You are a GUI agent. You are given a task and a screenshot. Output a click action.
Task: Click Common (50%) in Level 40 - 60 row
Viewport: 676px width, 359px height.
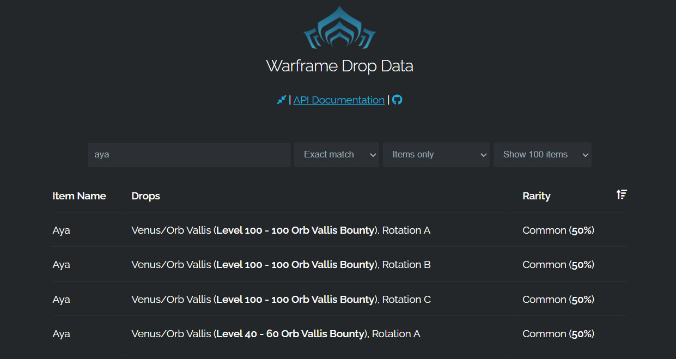(x=558, y=334)
